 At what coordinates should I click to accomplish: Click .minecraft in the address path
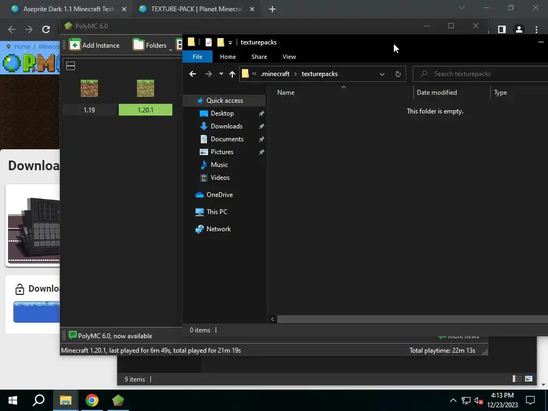click(x=275, y=74)
